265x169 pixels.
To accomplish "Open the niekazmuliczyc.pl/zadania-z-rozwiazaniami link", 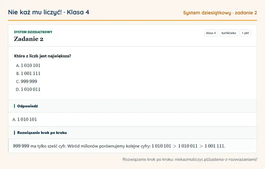I will coord(216,159).
